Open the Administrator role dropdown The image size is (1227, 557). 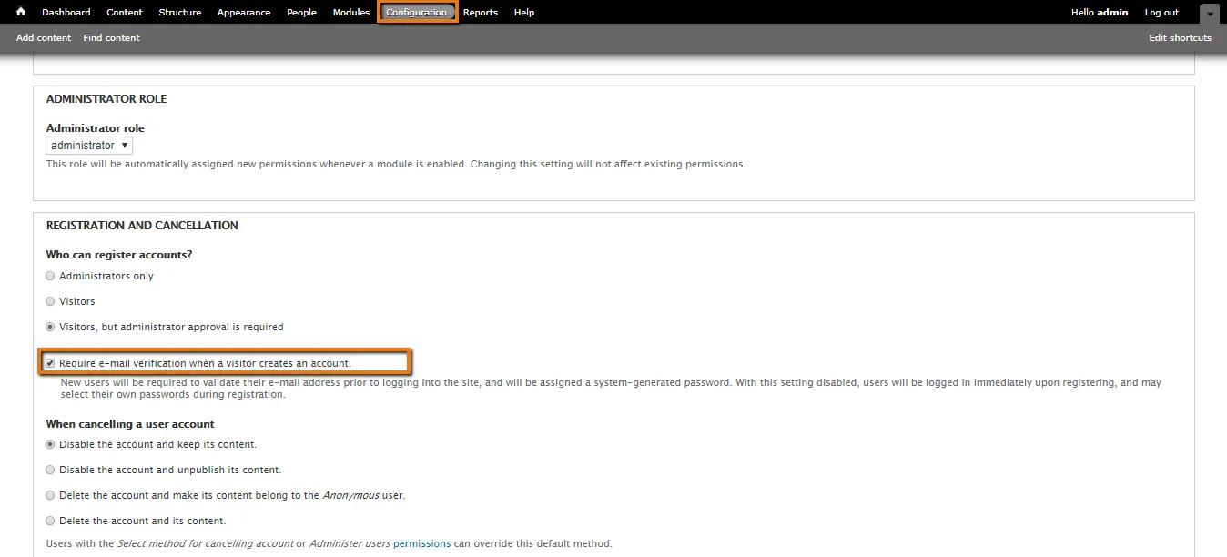89,146
